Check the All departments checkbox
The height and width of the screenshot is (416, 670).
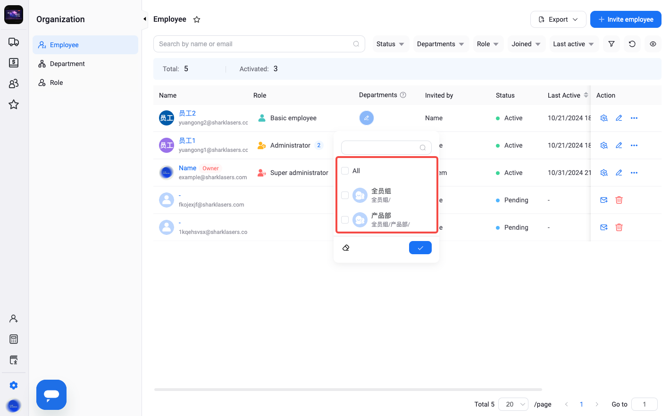coord(345,171)
